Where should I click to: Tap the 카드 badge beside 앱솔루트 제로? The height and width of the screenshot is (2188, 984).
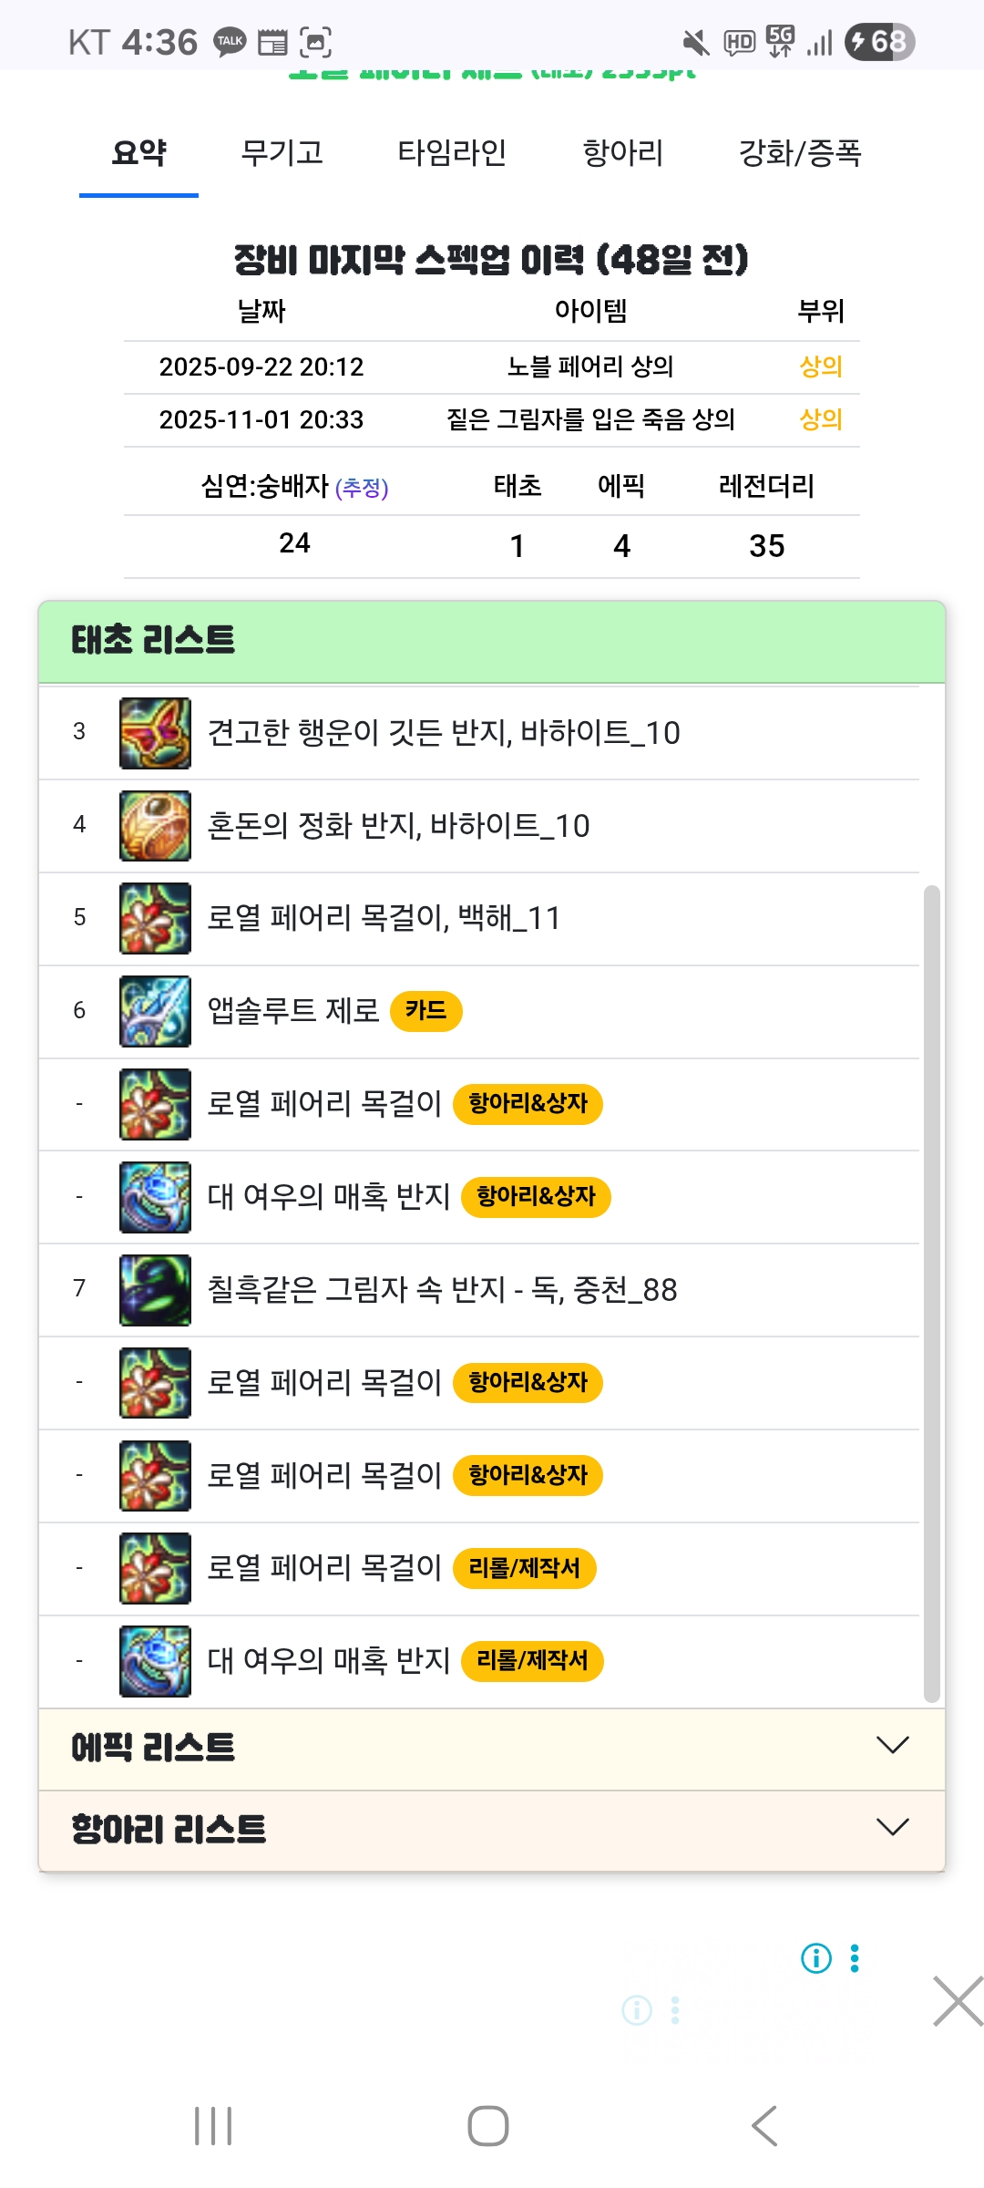point(425,1011)
